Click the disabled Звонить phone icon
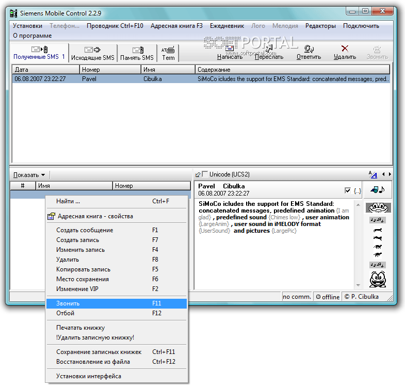 tap(377, 53)
